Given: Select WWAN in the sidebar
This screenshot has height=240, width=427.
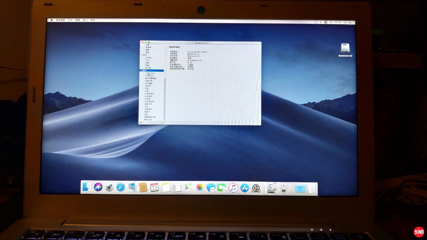Looking at the screenshot, I should tap(148, 58).
